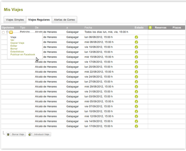Click the Introducir Viaje button
The width and height of the screenshot is (186, 151).
click(x=42, y=134)
